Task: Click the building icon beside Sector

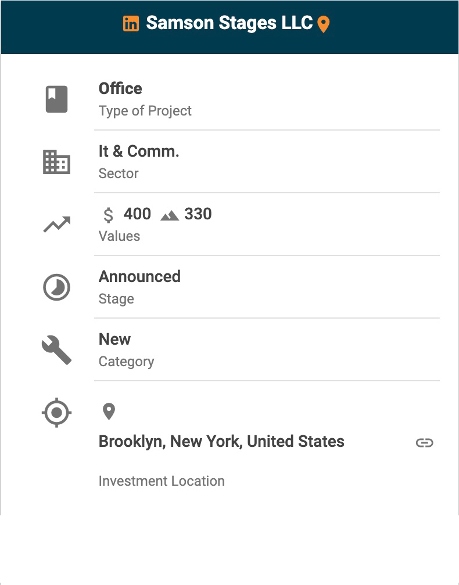Action: click(57, 162)
